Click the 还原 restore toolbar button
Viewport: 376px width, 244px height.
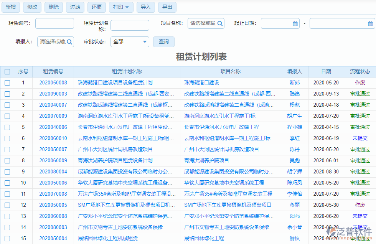click(96, 7)
